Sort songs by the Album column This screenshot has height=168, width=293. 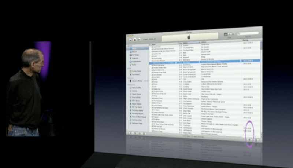pos(205,43)
